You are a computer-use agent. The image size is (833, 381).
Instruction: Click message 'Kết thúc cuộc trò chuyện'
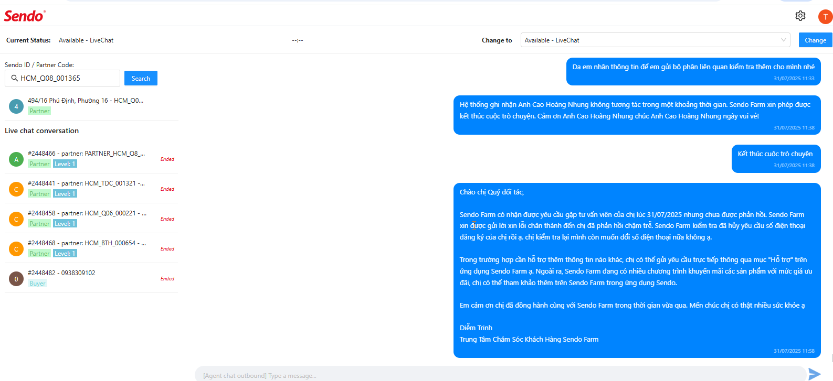click(x=776, y=159)
